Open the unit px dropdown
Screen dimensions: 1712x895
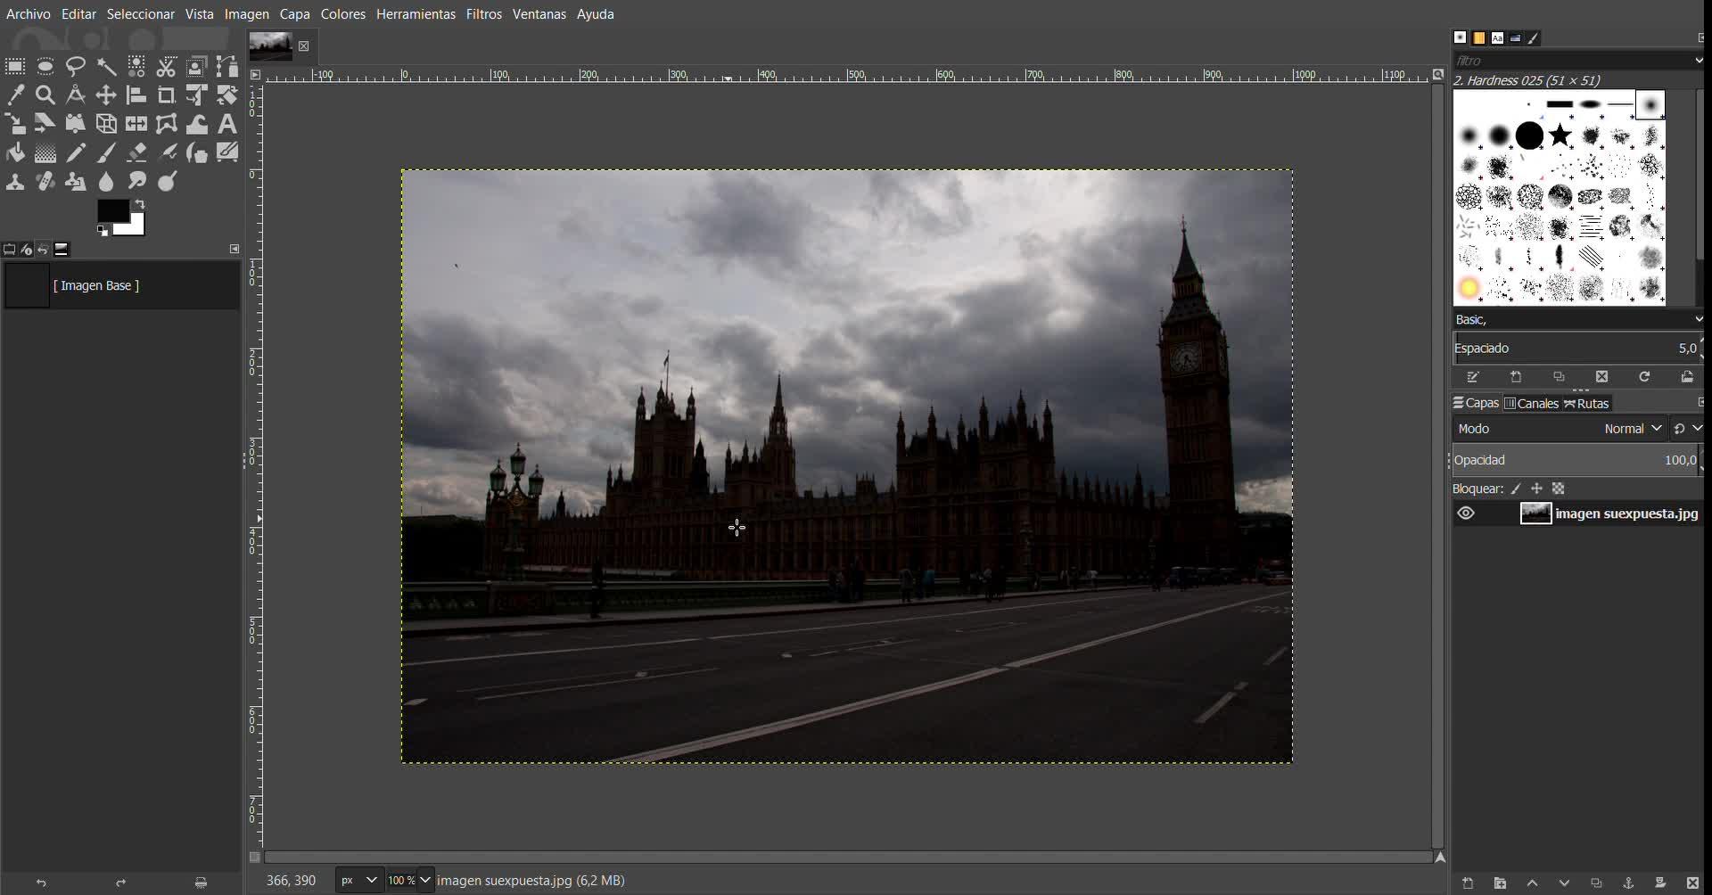point(358,880)
